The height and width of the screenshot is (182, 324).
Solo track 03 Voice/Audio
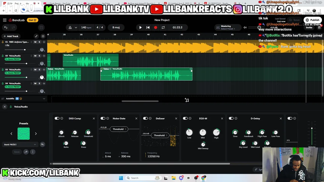(x=39, y=70)
